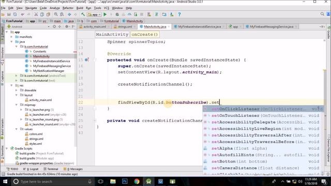Image resolution: width=331 pixels, height=186 pixels.
Task: Click onCreate() in the editor breadcrumb
Action: pyautogui.click(x=145, y=35)
